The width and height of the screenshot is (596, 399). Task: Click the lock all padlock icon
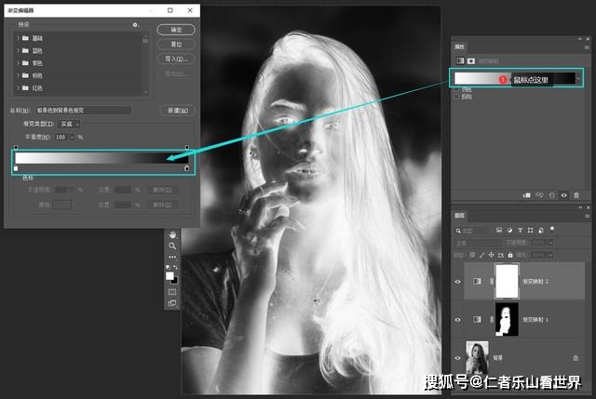[510, 255]
